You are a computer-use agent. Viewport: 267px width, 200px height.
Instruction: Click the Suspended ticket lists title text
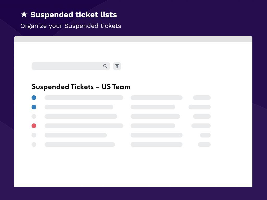pyautogui.click(x=74, y=15)
